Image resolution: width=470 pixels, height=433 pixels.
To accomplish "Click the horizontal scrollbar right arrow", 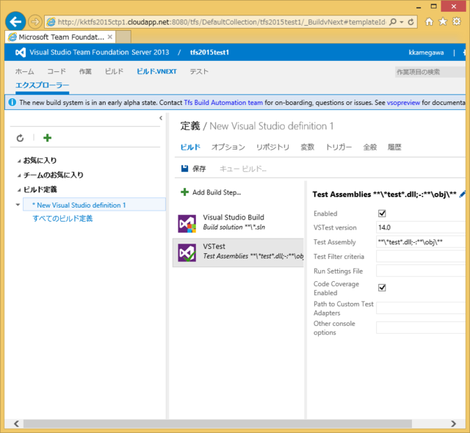I will coord(453,423).
